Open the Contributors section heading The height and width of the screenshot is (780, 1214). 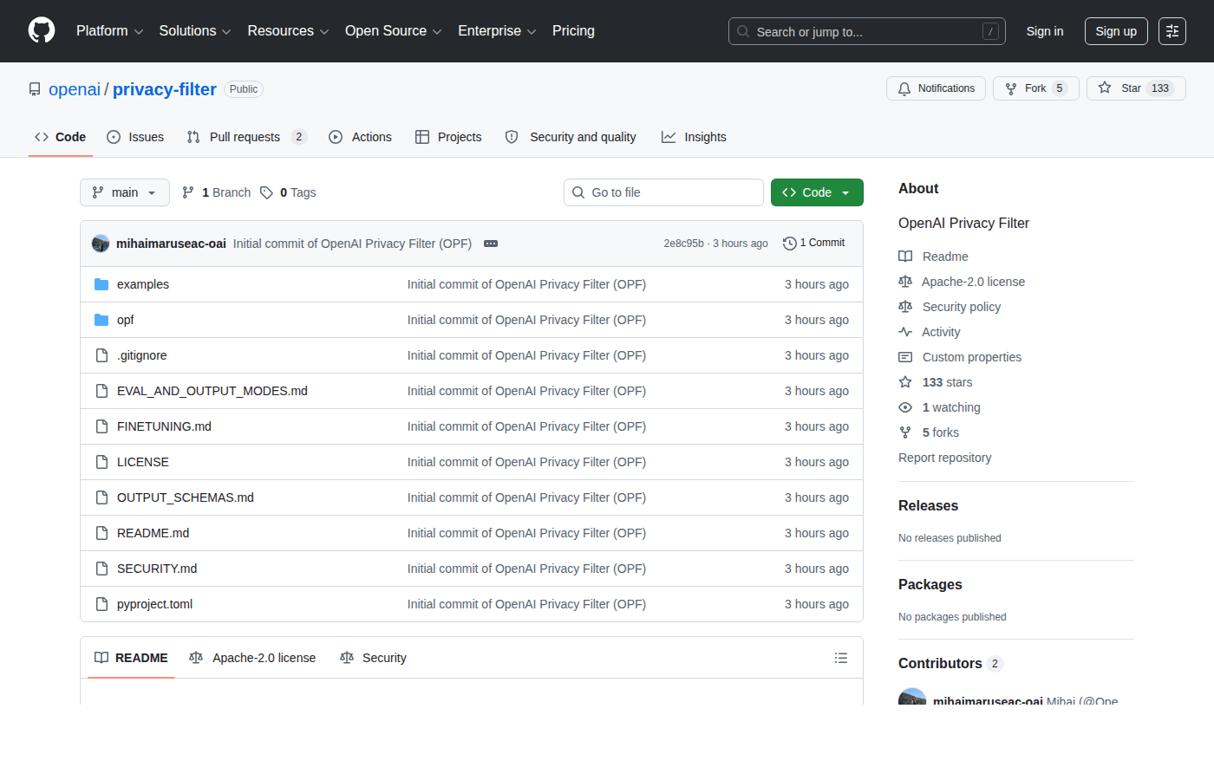pyautogui.click(x=950, y=663)
